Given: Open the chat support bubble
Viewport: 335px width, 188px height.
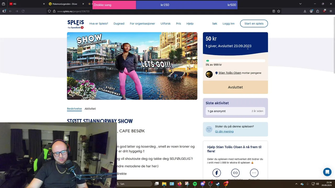Looking at the screenshot, I should coord(327,172).
